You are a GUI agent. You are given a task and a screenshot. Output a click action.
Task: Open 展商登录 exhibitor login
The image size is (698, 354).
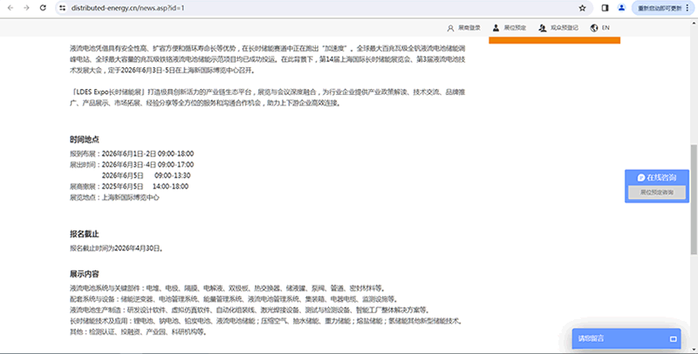(462, 28)
